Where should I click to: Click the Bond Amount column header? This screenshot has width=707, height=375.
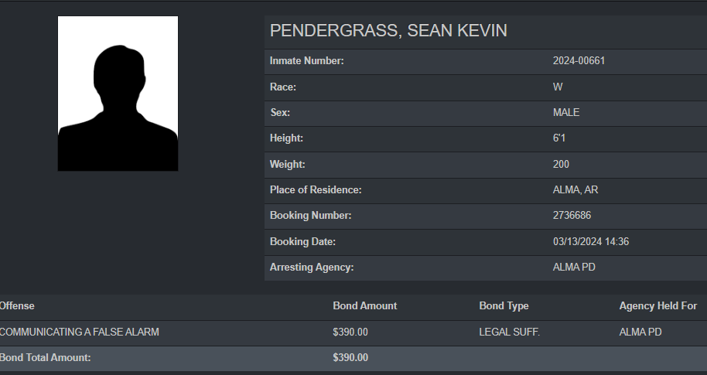pos(364,306)
